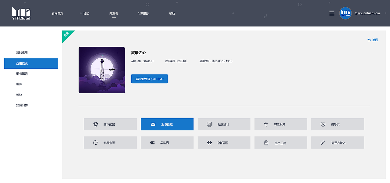The width and height of the screenshot is (390, 183).
Task: Click the tq@yuantuan.com user avatar
Action: pos(345,13)
